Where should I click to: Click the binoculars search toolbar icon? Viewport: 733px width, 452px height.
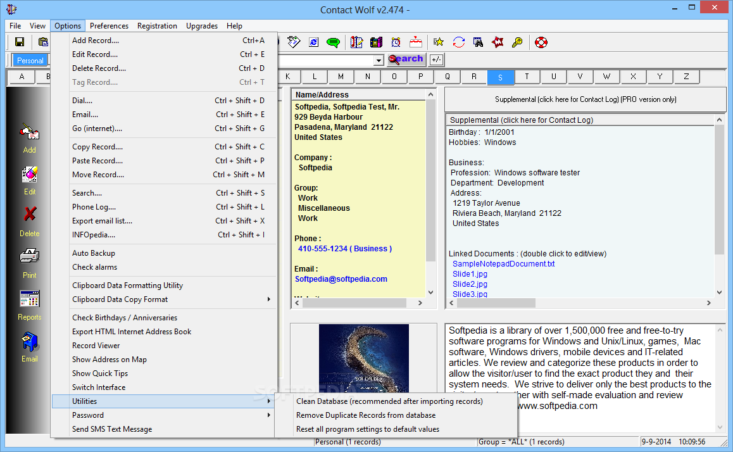pyautogui.click(x=479, y=42)
